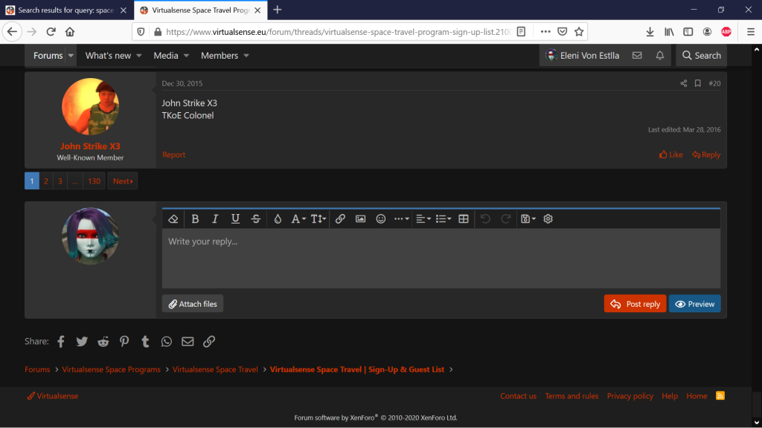
Task: Open the RSS feed icon
Action: pos(720,396)
